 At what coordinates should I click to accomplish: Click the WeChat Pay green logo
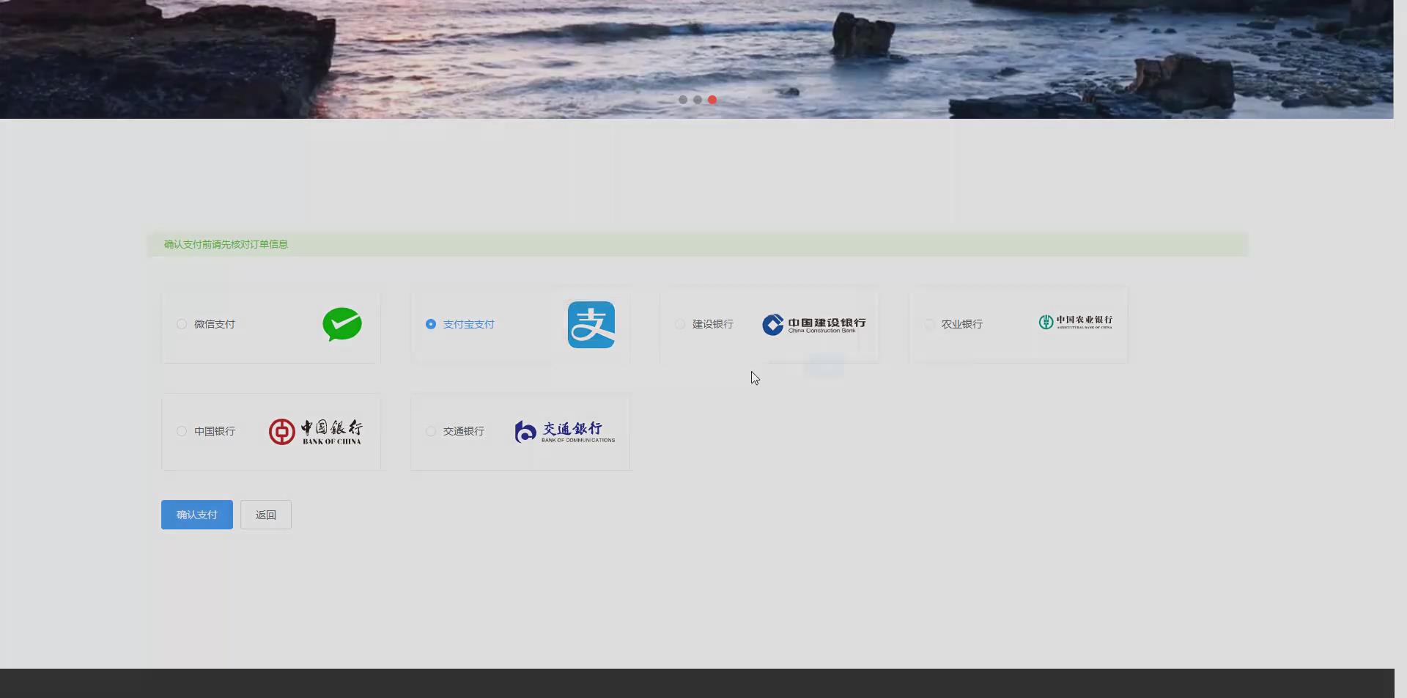point(342,324)
